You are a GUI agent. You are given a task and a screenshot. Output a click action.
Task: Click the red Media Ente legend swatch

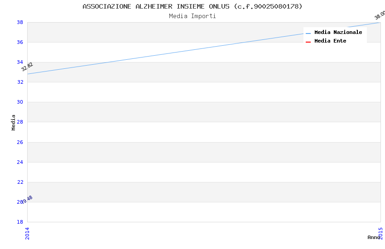point(308,42)
